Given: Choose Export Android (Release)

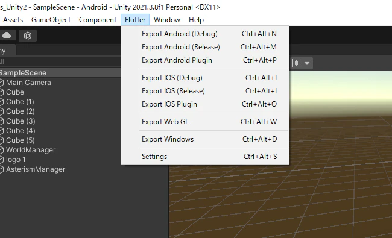Looking at the screenshot, I should coord(205,47).
